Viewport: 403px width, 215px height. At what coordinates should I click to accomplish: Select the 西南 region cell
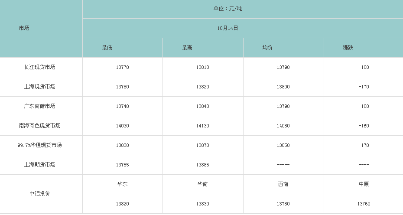click(283, 184)
